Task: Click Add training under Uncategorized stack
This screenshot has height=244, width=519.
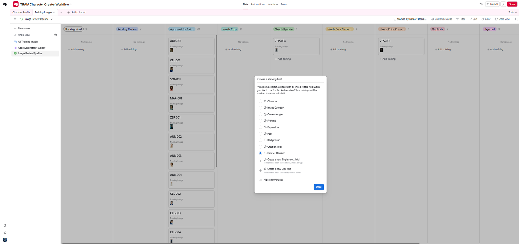Action: pos(76,50)
